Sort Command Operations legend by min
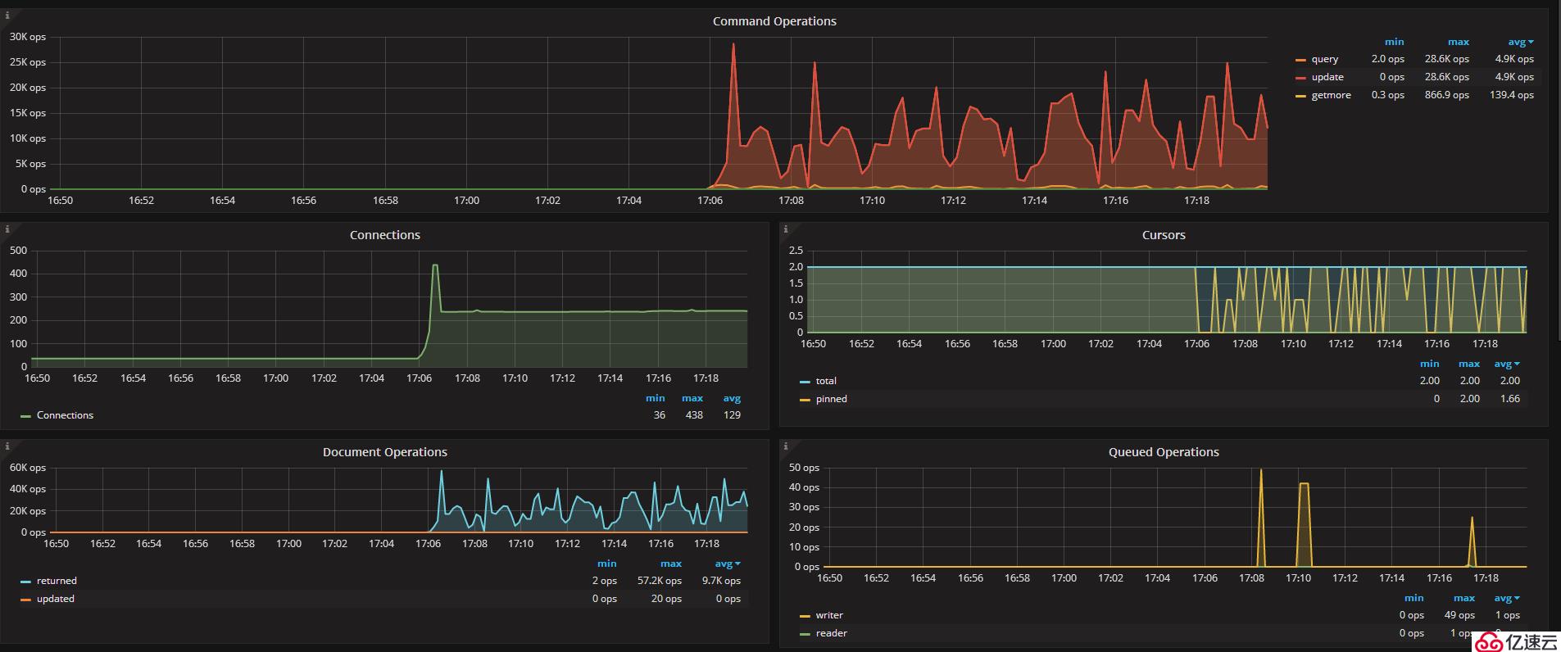The image size is (1561, 652). pyautogui.click(x=1394, y=42)
